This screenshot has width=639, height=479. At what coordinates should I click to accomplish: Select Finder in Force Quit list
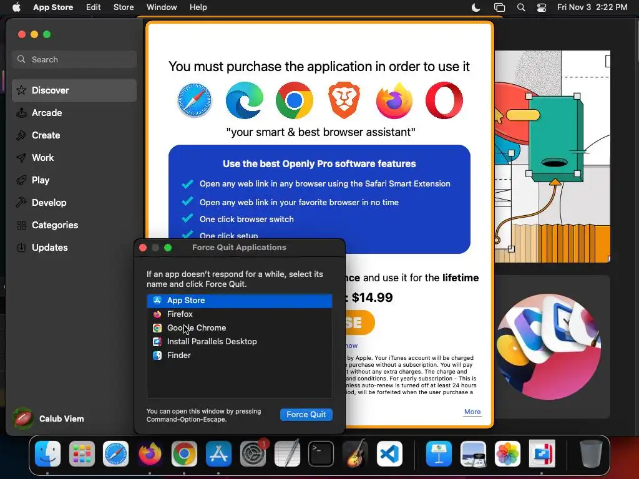pyautogui.click(x=240, y=355)
